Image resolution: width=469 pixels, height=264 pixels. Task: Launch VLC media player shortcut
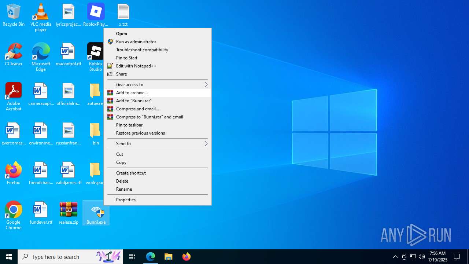tap(41, 17)
